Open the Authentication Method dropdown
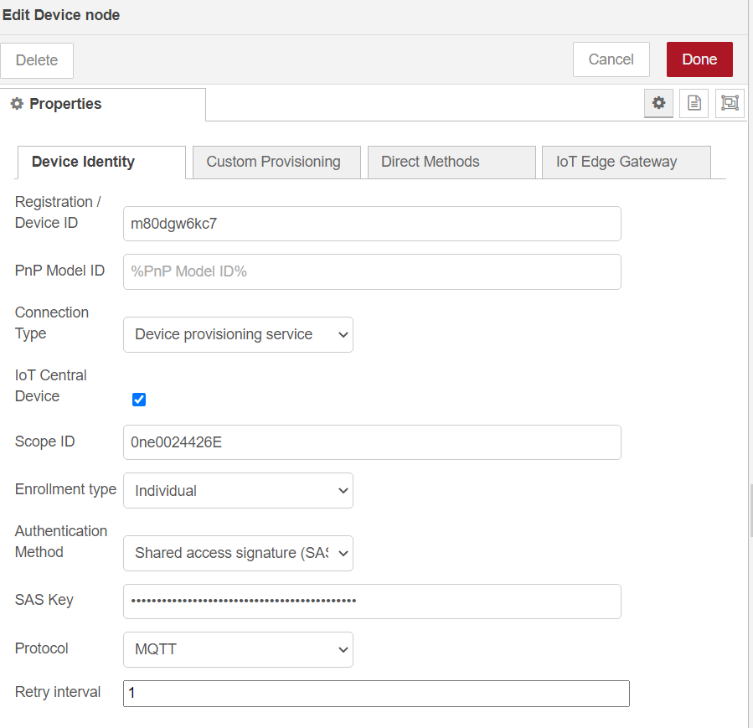This screenshot has height=728, width=753. point(238,553)
